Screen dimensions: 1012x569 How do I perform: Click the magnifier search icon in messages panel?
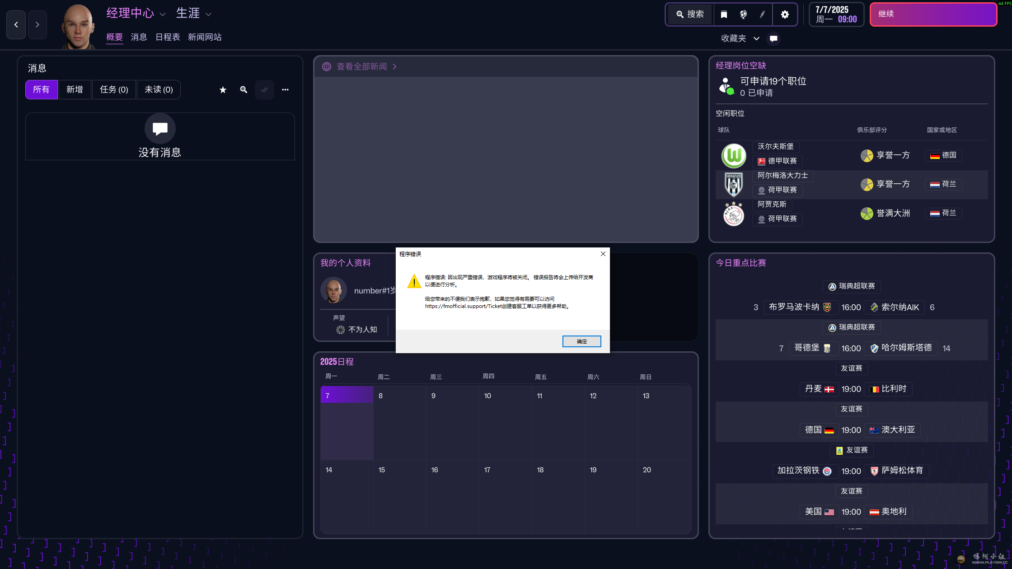coord(244,90)
